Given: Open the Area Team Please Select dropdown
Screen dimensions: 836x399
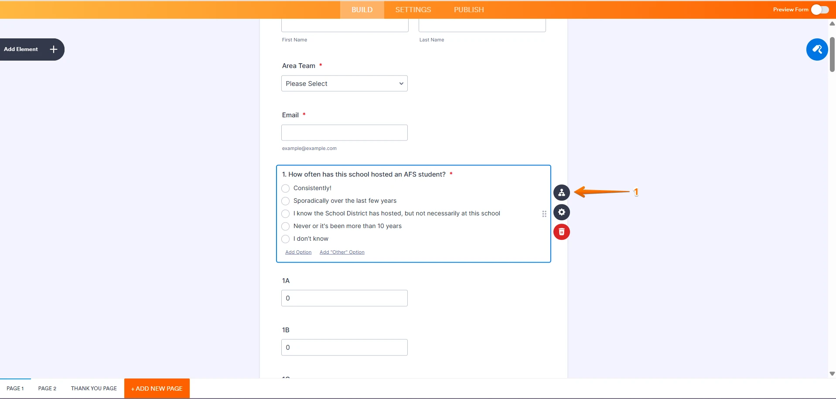Looking at the screenshot, I should tap(344, 83).
